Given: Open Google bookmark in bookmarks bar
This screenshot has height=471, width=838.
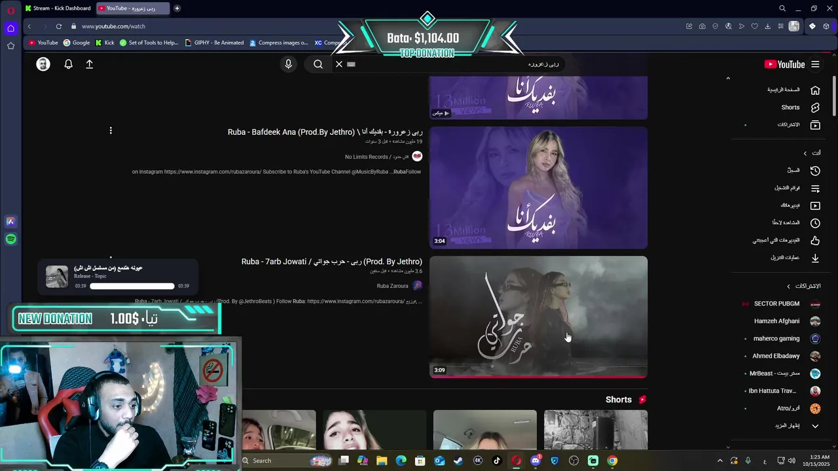Looking at the screenshot, I should [x=77, y=43].
